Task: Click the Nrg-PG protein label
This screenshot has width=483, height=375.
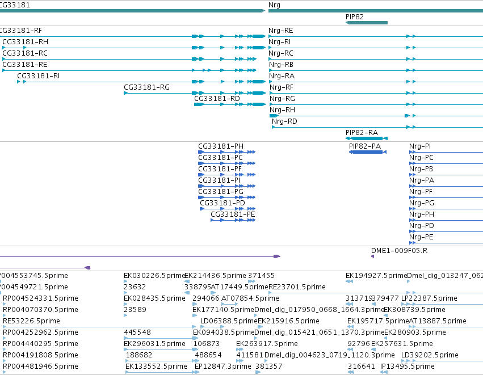Action: pos(422,203)
